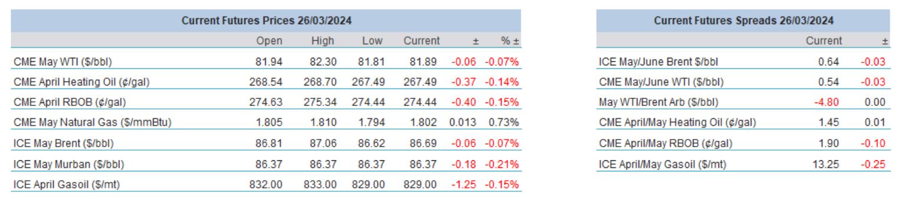The height and width of the screenshot is (212, 908).
Task: Select the CME April Heating Oil row label
Action: click(x=80, y=82)
